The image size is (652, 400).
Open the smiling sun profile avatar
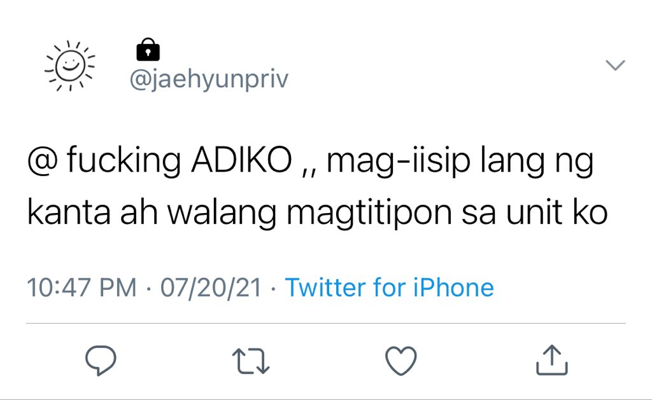coord(70,66)
